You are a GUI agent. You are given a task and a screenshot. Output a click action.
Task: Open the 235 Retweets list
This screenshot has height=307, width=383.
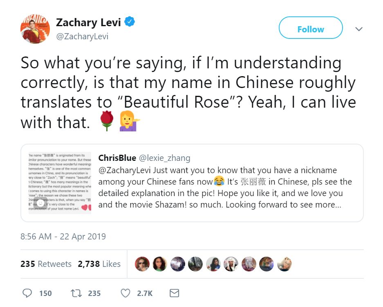coord(46,264)
